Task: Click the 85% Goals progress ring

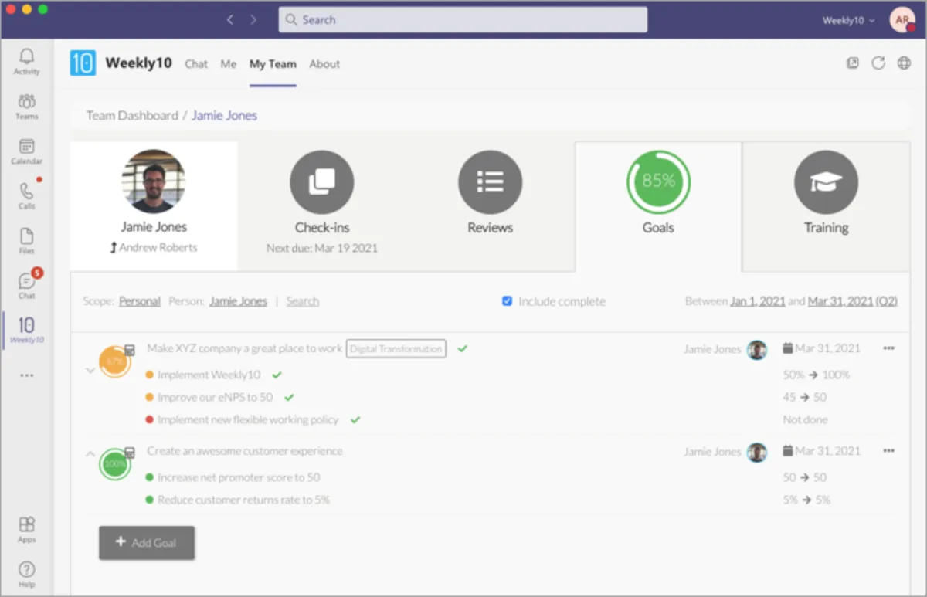Action: click(x=657, y=181)
